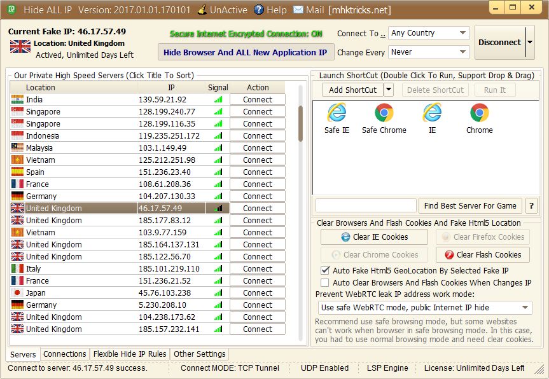The width and height of the screenshot is (549, 379).
Task: Click the Spain flag icon in server list
Action: [17, 172]
